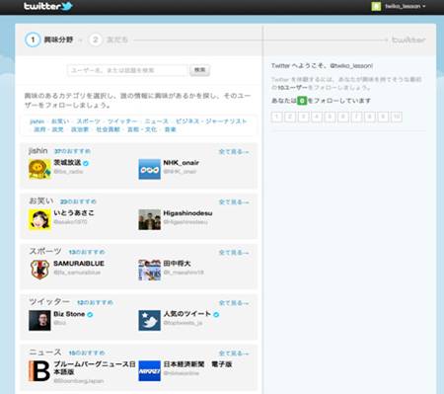444x394 pixels.
Task: Open 音楽 category link
Action: point(170,129)
